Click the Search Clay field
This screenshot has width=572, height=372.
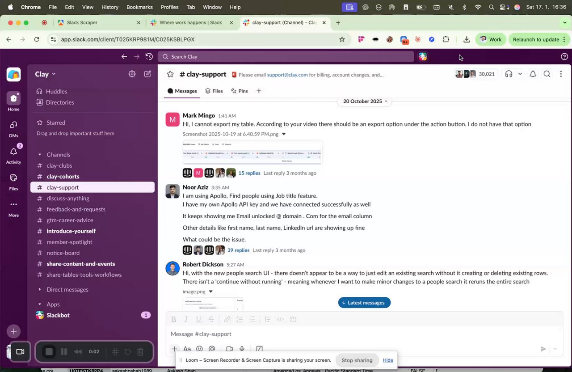point(286,57)
